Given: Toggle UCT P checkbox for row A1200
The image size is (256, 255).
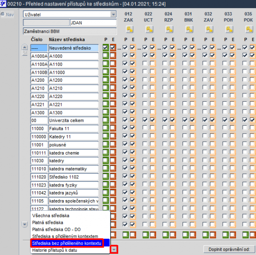Looking at the screenshot, I should 145,79.
